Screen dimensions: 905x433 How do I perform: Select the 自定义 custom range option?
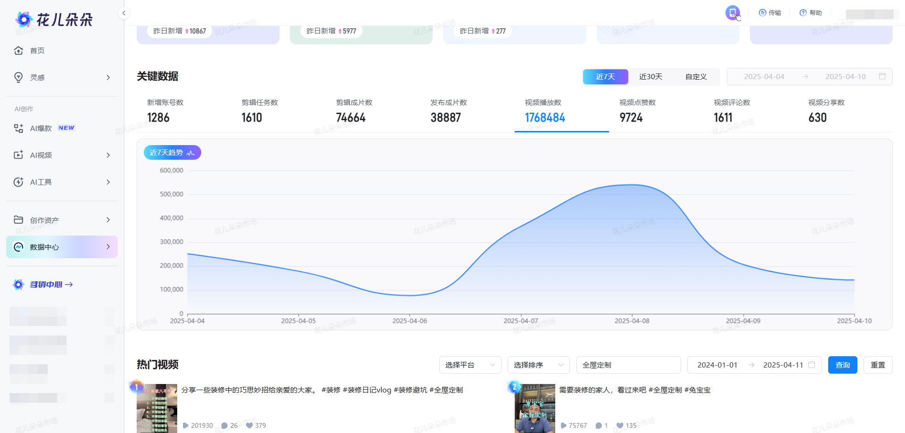(x=696, y=77)
